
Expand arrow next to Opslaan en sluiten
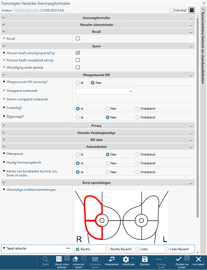click(187, 258)
